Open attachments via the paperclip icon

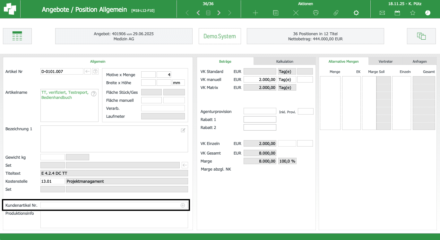(x=336, y=13)
